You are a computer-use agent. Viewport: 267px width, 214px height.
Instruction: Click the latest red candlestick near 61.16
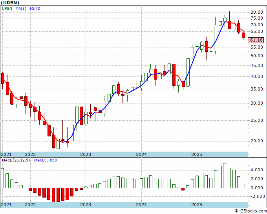pyautogui.click(x=243, y=35)
